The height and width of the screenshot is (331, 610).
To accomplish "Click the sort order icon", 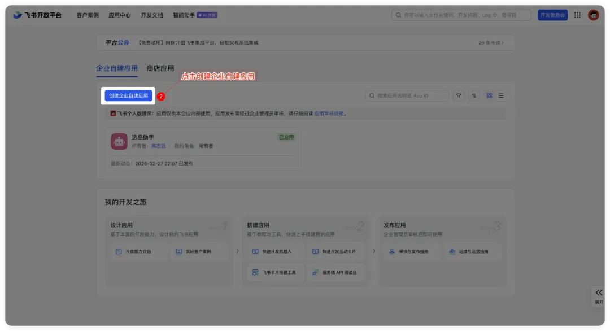I will [474, 95].
